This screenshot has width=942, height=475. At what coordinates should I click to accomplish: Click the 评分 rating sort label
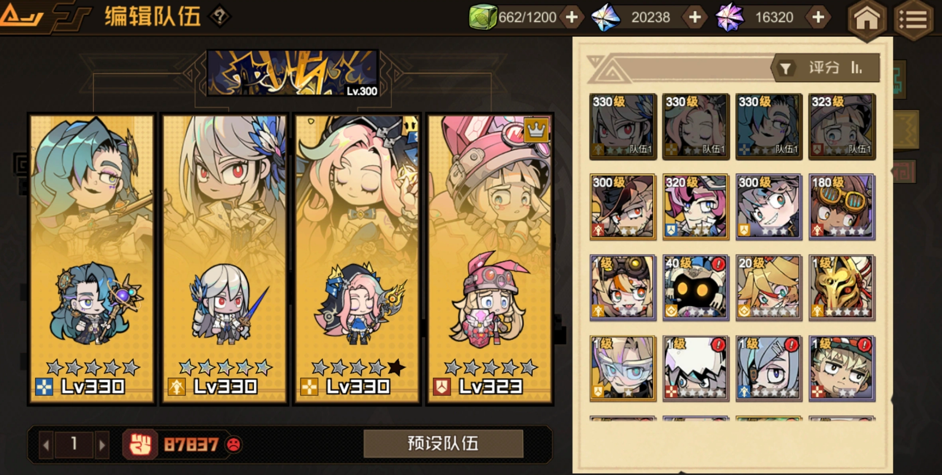824,68
